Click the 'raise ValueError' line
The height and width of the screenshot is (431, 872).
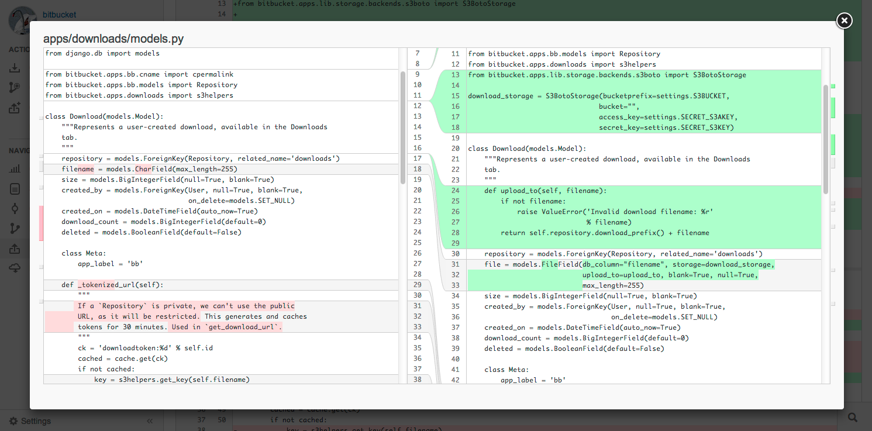(x=615, y=212)
